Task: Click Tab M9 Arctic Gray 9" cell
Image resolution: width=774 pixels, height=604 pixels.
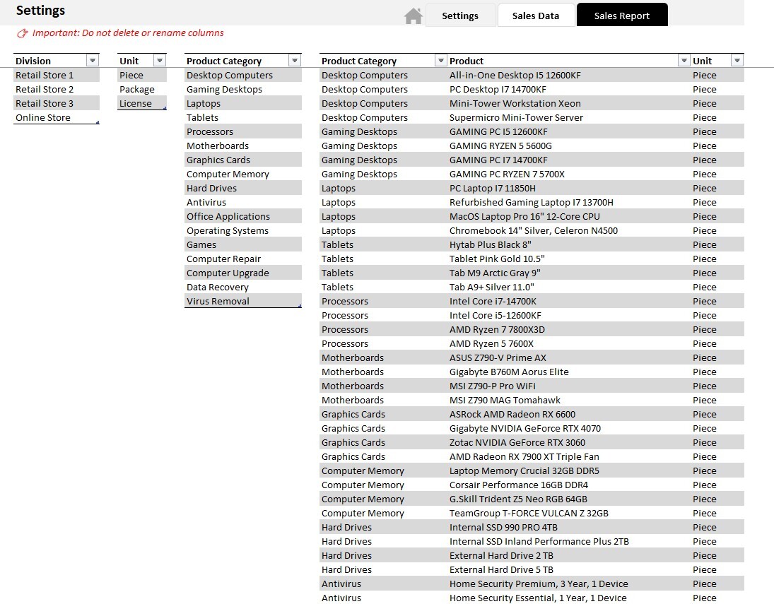Action: click(x=568, y=273)
